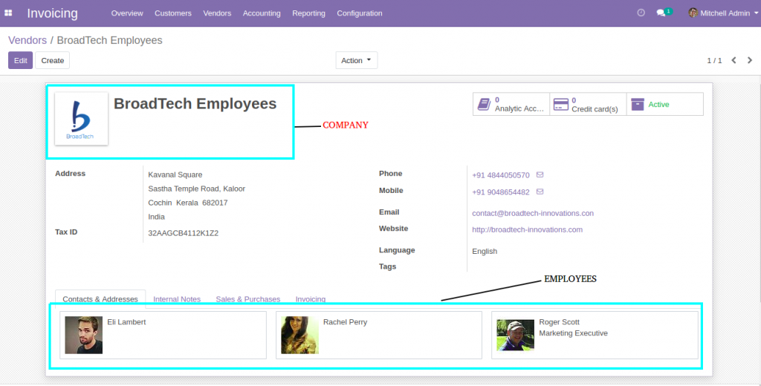Image resolution: width=761 pixels, height=386 pixels.
Task: Go to previous record arrow
Action: pyautogui.click(x=734, y=60)
